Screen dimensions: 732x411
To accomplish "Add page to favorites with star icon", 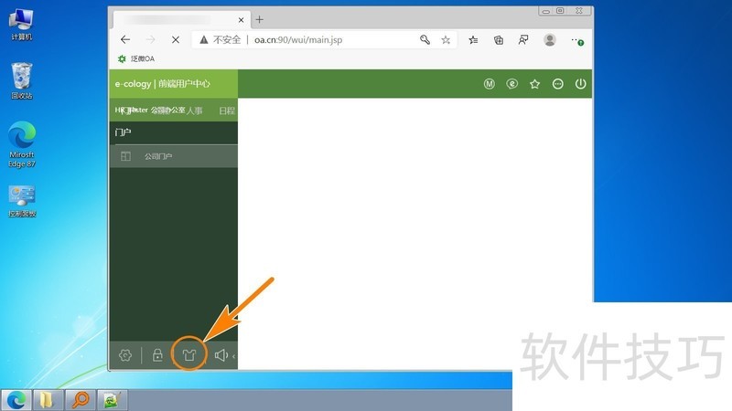I will 446,40.
